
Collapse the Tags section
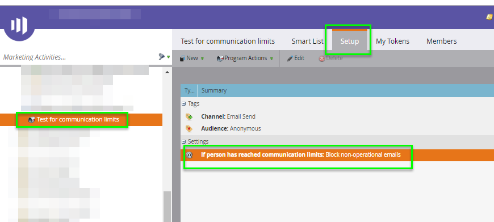pyautogui.click(x=183, y=103)
